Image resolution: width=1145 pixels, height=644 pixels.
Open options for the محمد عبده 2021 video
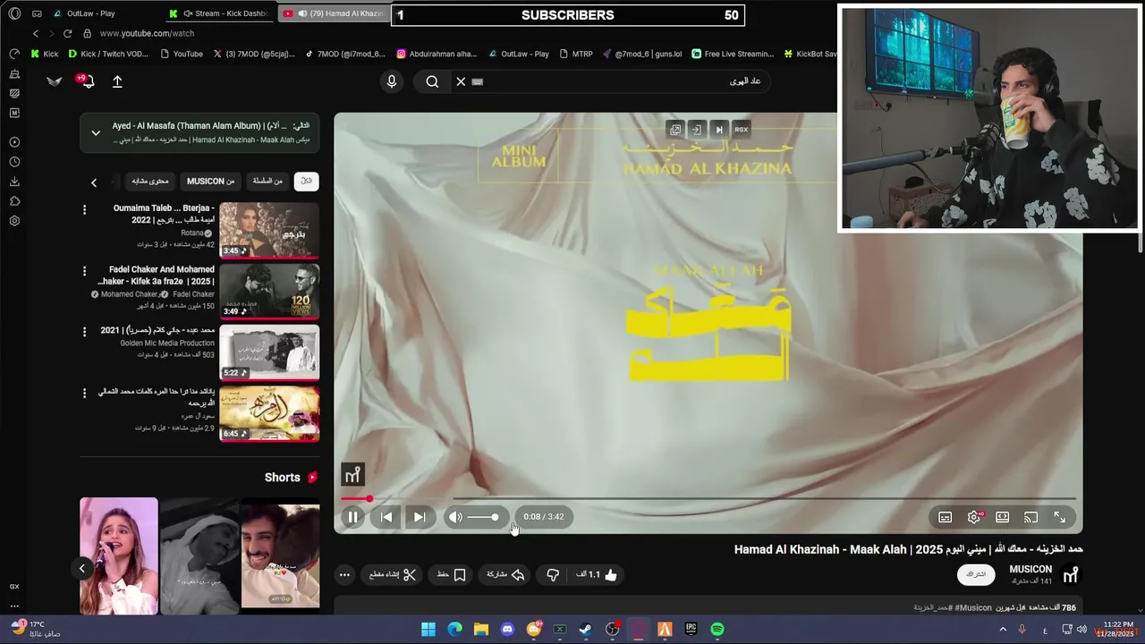point(84,331)
